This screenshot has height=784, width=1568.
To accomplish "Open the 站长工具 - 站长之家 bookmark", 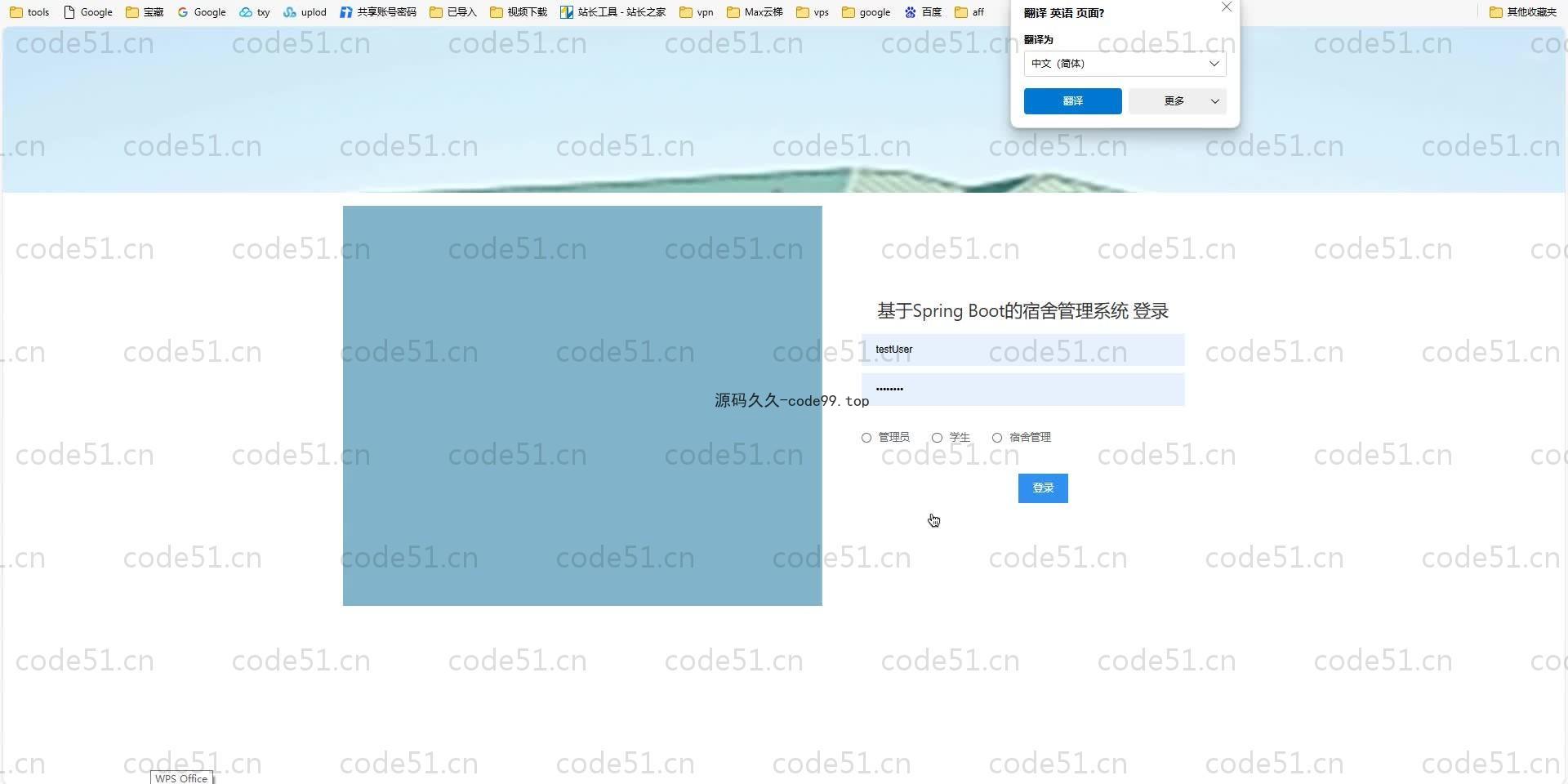I will pos(613,12).
